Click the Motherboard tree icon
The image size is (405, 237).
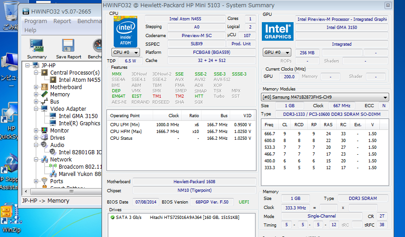(44, 87)
